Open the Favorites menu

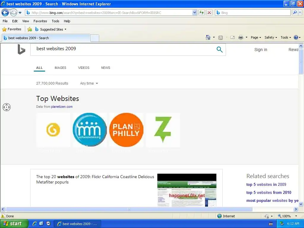tap(40, 21)
